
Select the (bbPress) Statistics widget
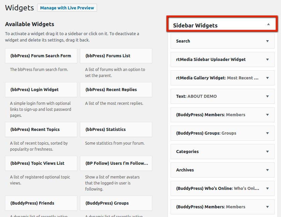116,130
